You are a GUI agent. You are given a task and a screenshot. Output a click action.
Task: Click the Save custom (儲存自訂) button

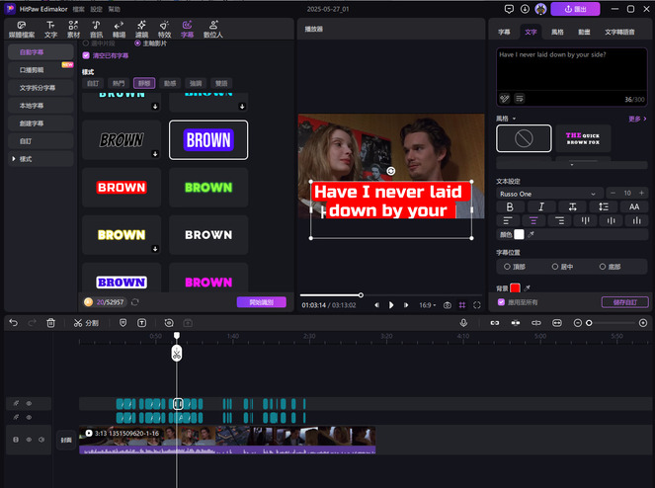(x=625, y=302)
